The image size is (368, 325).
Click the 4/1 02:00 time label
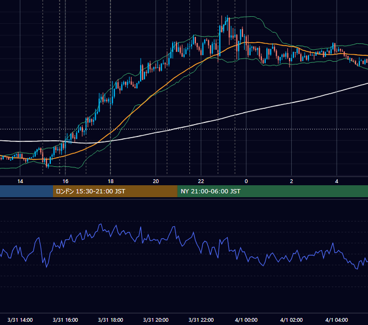pyautogui.click(x=291, y=320)
